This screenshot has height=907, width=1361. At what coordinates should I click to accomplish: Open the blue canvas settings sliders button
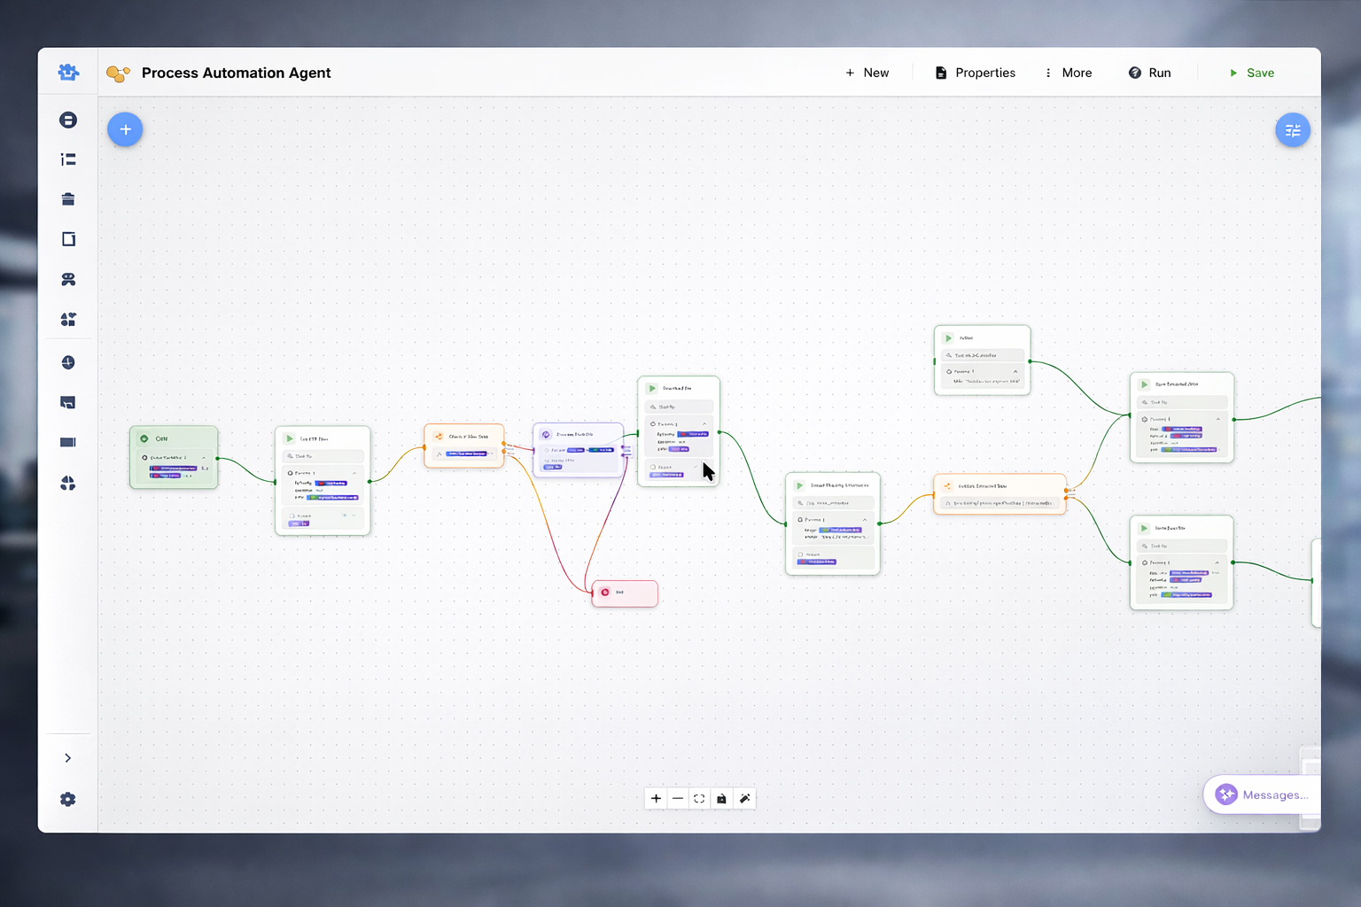[1292, 130]
